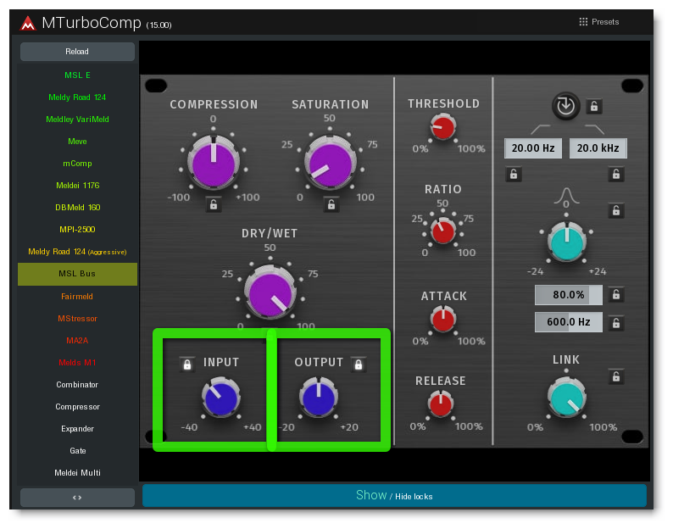
Task: Select the MSL E preset
Action: point(77,75)
